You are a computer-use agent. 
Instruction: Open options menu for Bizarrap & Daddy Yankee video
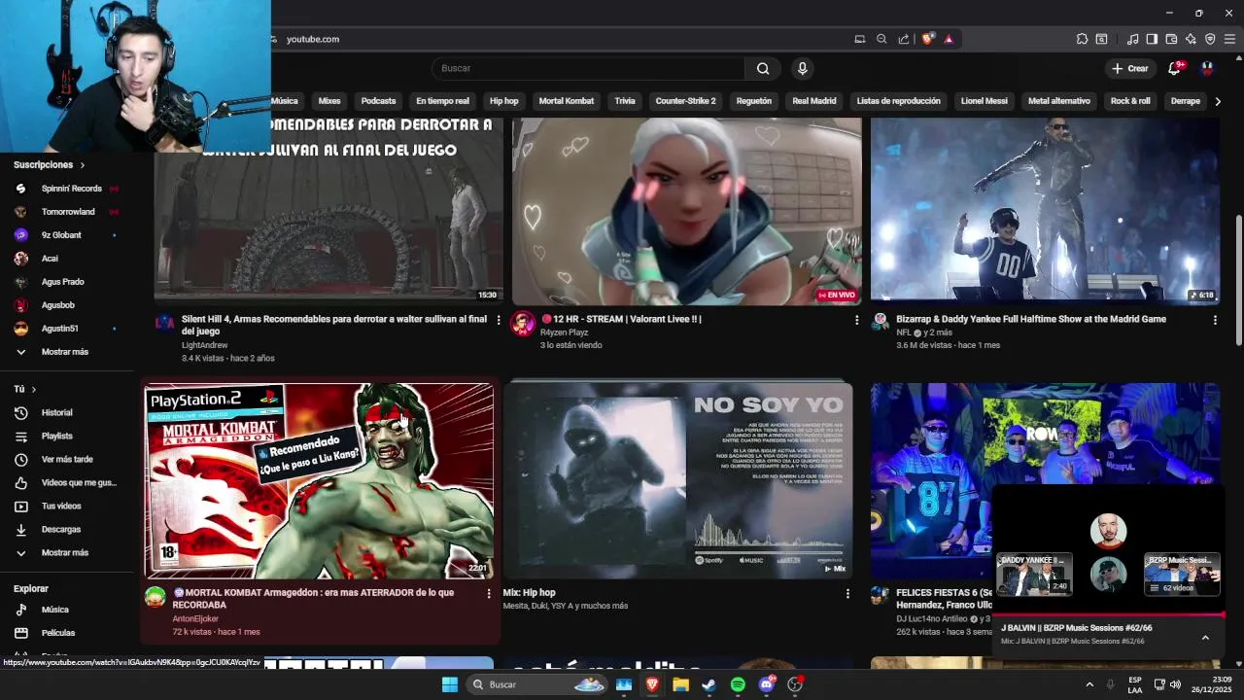point(1215,320)
